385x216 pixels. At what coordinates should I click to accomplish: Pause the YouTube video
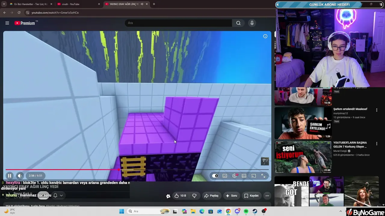(10, 176)
